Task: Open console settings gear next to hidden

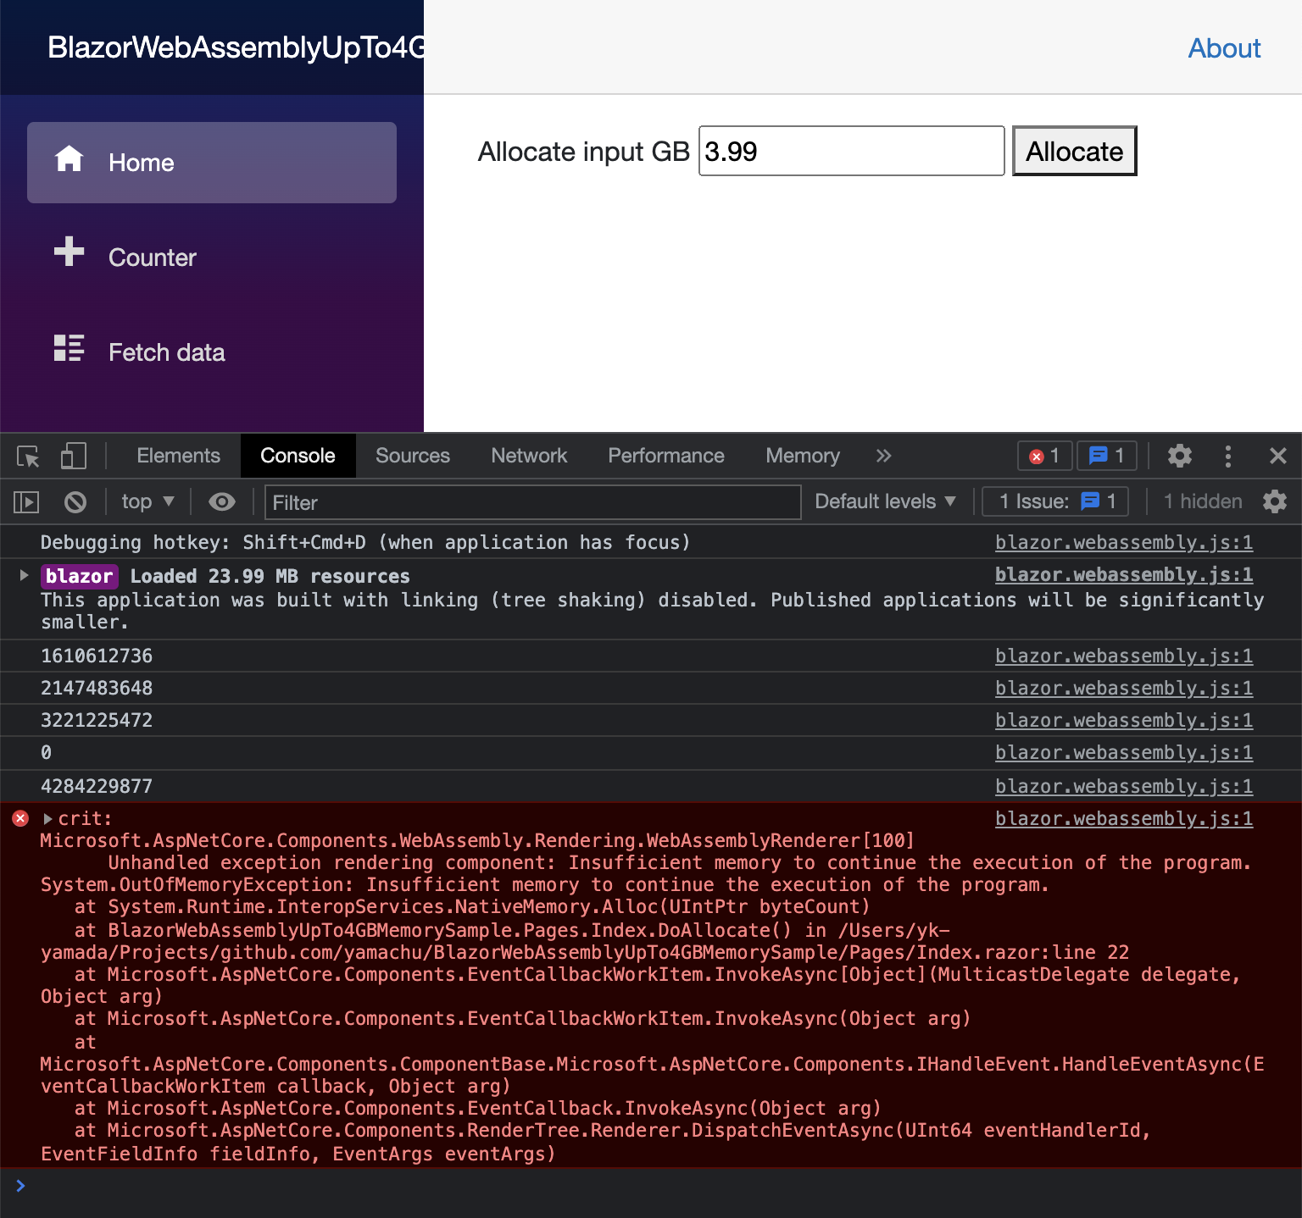Action: click(x=1275, y=501)
